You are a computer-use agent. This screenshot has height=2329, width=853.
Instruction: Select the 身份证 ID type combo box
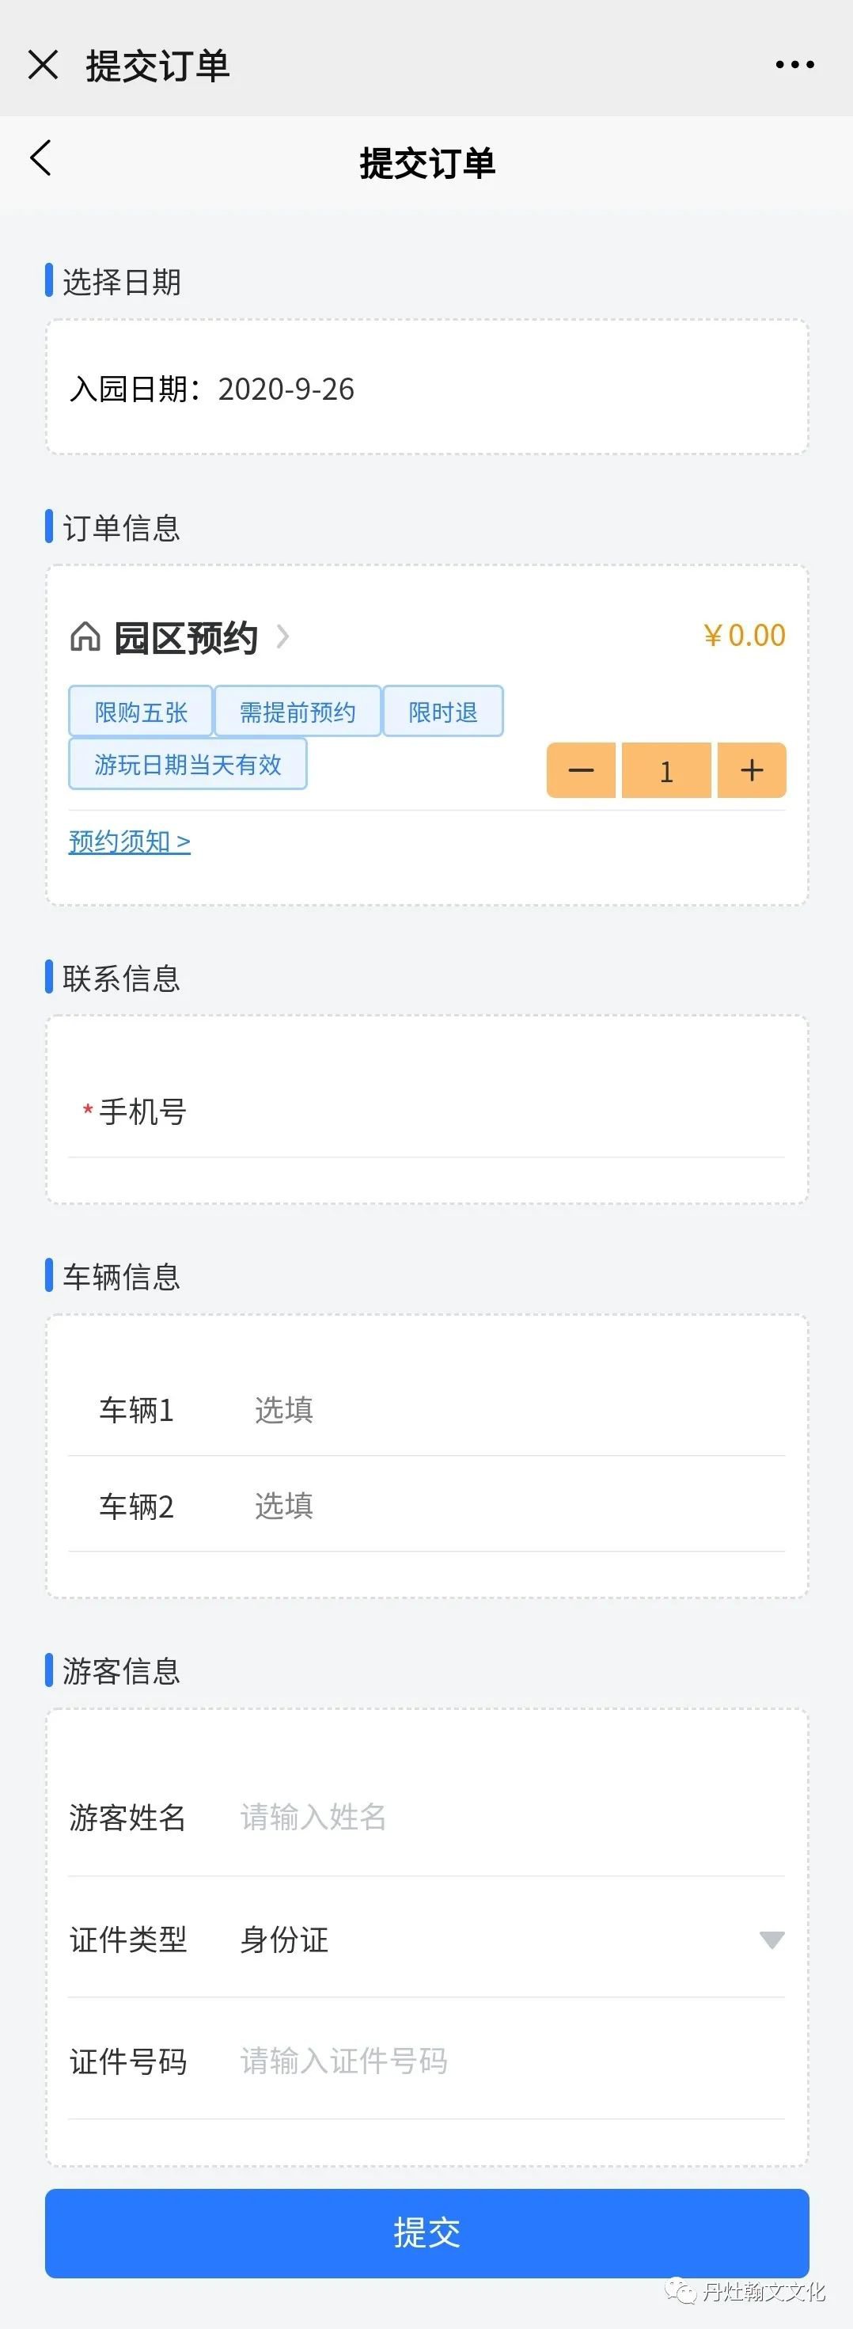tap(488, 1940)
